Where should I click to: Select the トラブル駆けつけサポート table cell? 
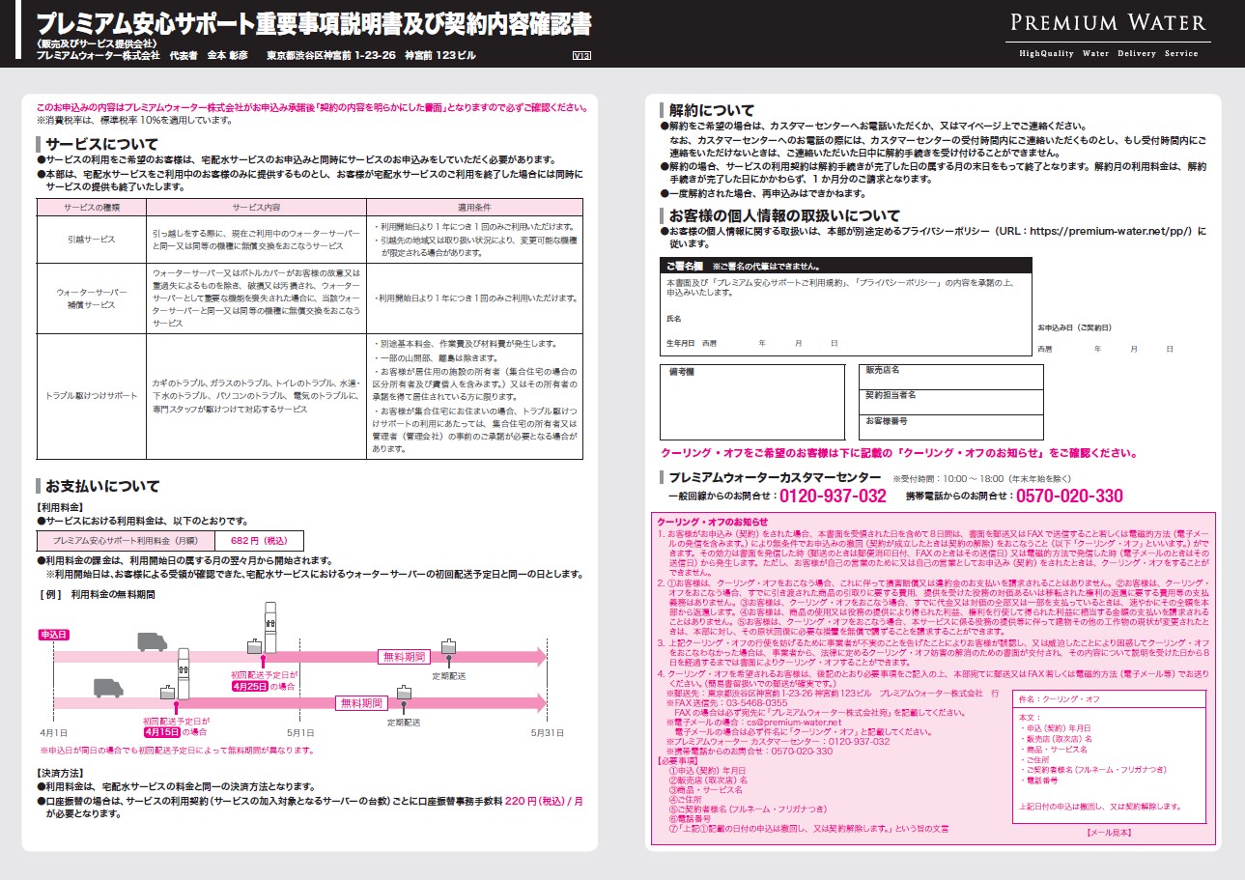pos(91,396)
